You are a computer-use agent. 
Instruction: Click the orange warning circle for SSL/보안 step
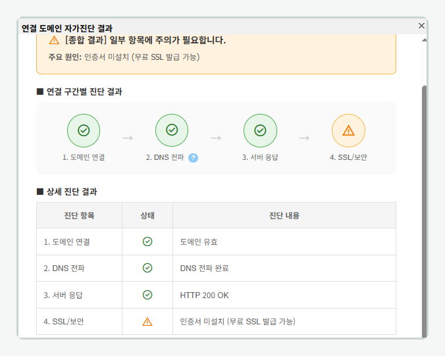tap(348, 130)
